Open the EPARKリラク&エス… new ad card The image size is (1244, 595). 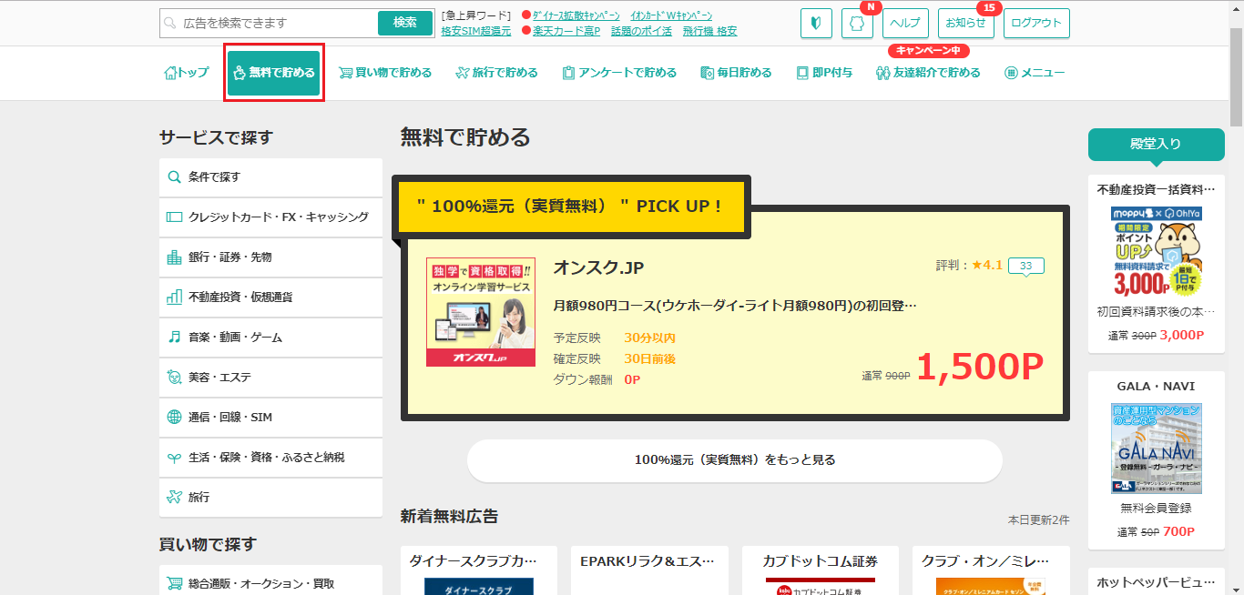[649, 570]
